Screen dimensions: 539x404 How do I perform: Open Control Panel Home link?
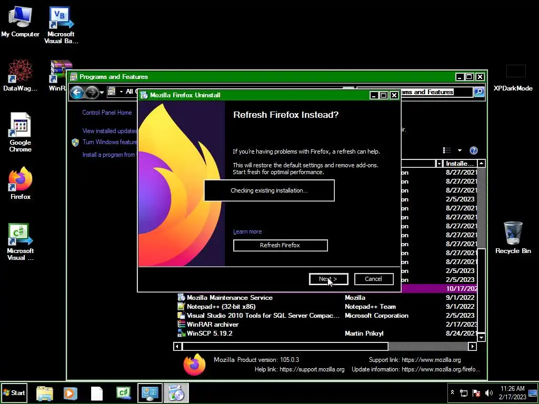pyautogui.click(x=107, y=113)
